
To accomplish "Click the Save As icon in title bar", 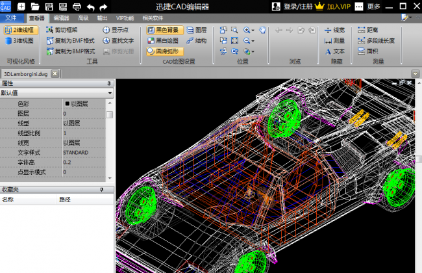I will tap(63, 6).
